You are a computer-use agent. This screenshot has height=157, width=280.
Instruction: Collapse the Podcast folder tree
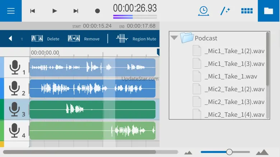(174, 38)
